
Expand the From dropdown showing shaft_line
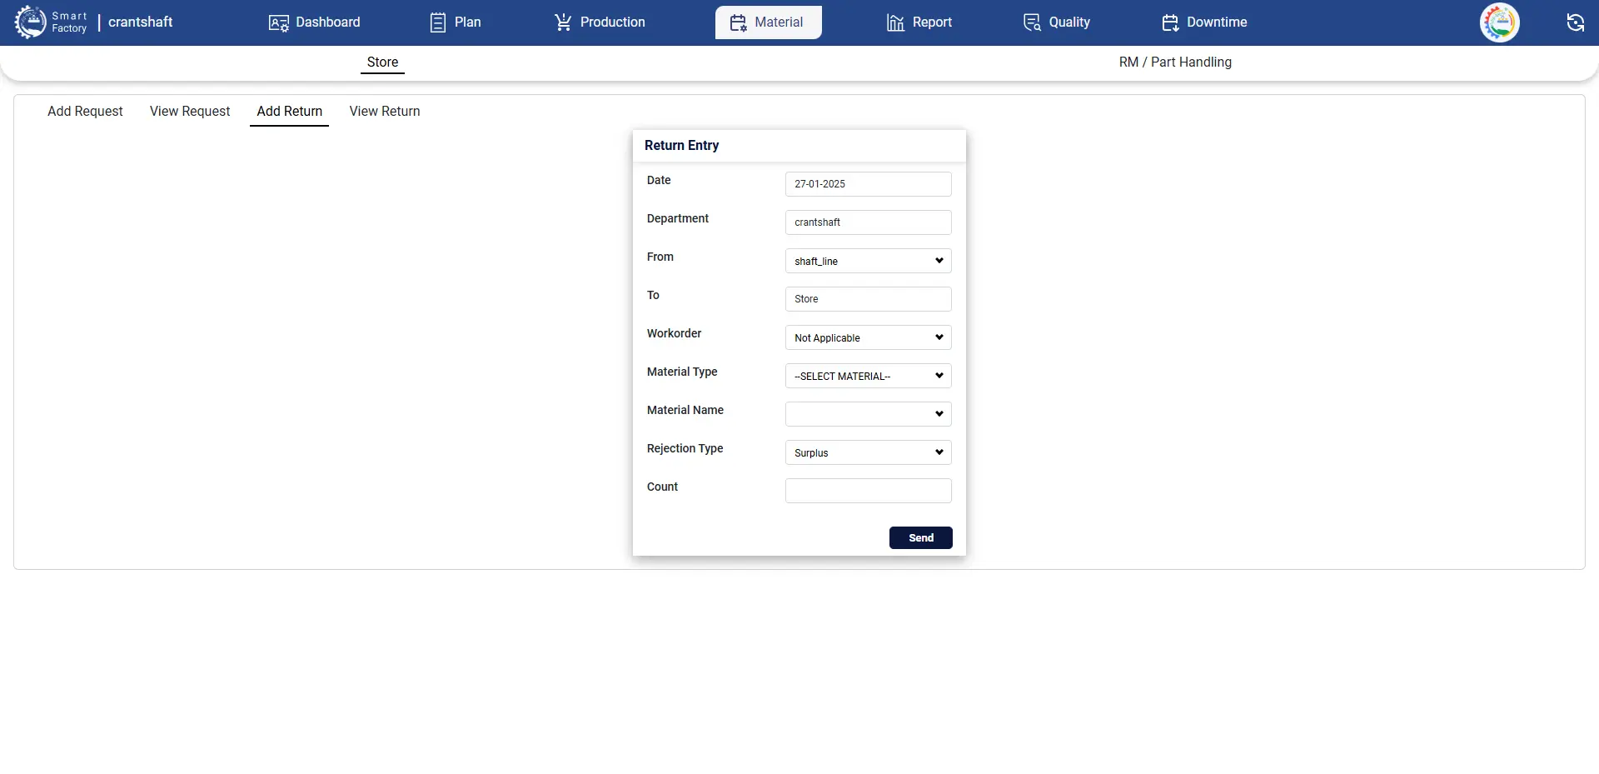coord(868,261)
